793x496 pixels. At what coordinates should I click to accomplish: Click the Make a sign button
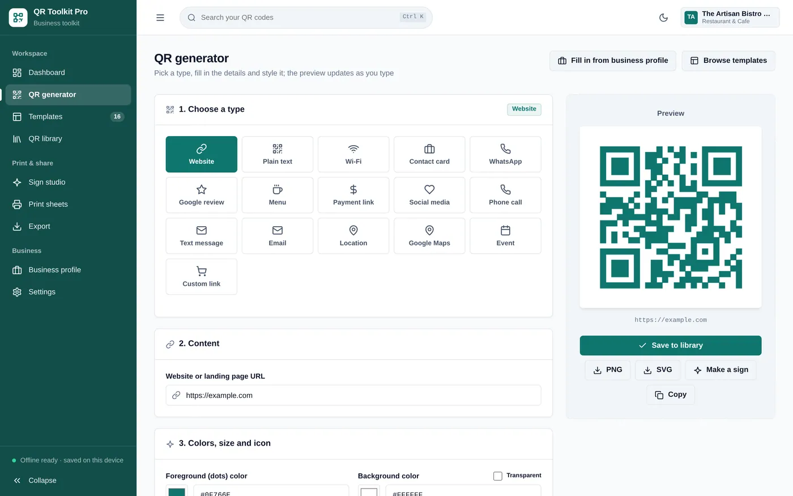[720, 370]
